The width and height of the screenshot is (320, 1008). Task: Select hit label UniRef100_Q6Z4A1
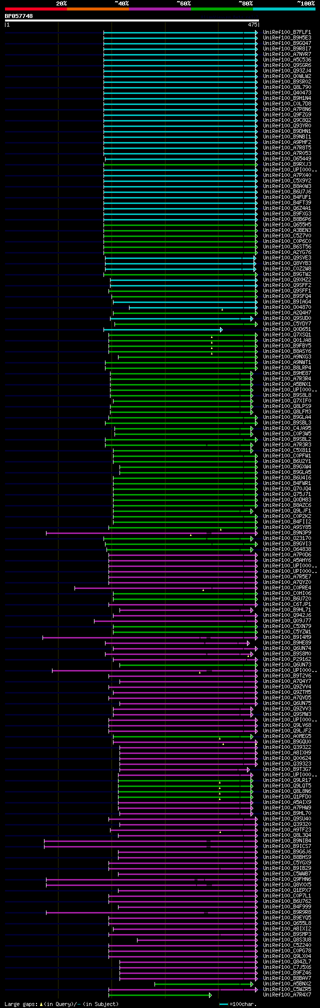click(287, 208)
